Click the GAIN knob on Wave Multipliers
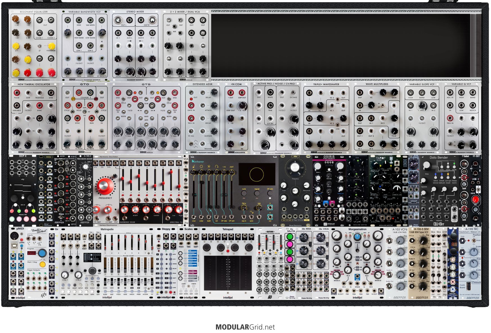The width and height of the screenshot is (491, 333). point(394,92)
